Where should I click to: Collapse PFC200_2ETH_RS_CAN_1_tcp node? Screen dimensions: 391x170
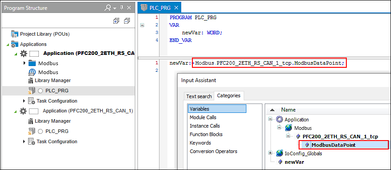tap(289, 137)
